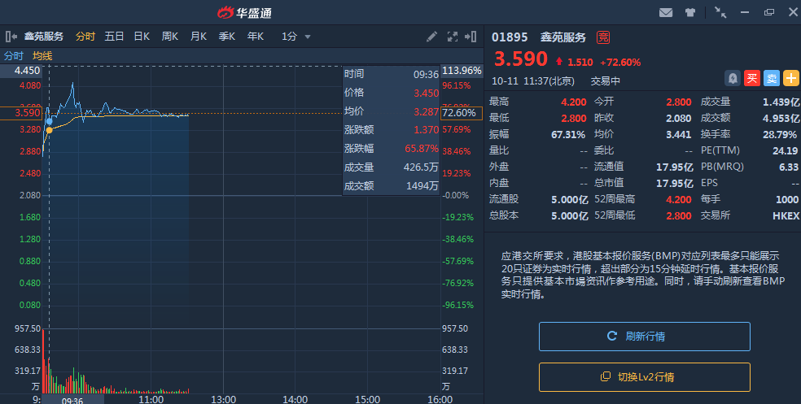The image size is (801, 404).
Task: Select the 周K chart tab
Action: [169, 37]
